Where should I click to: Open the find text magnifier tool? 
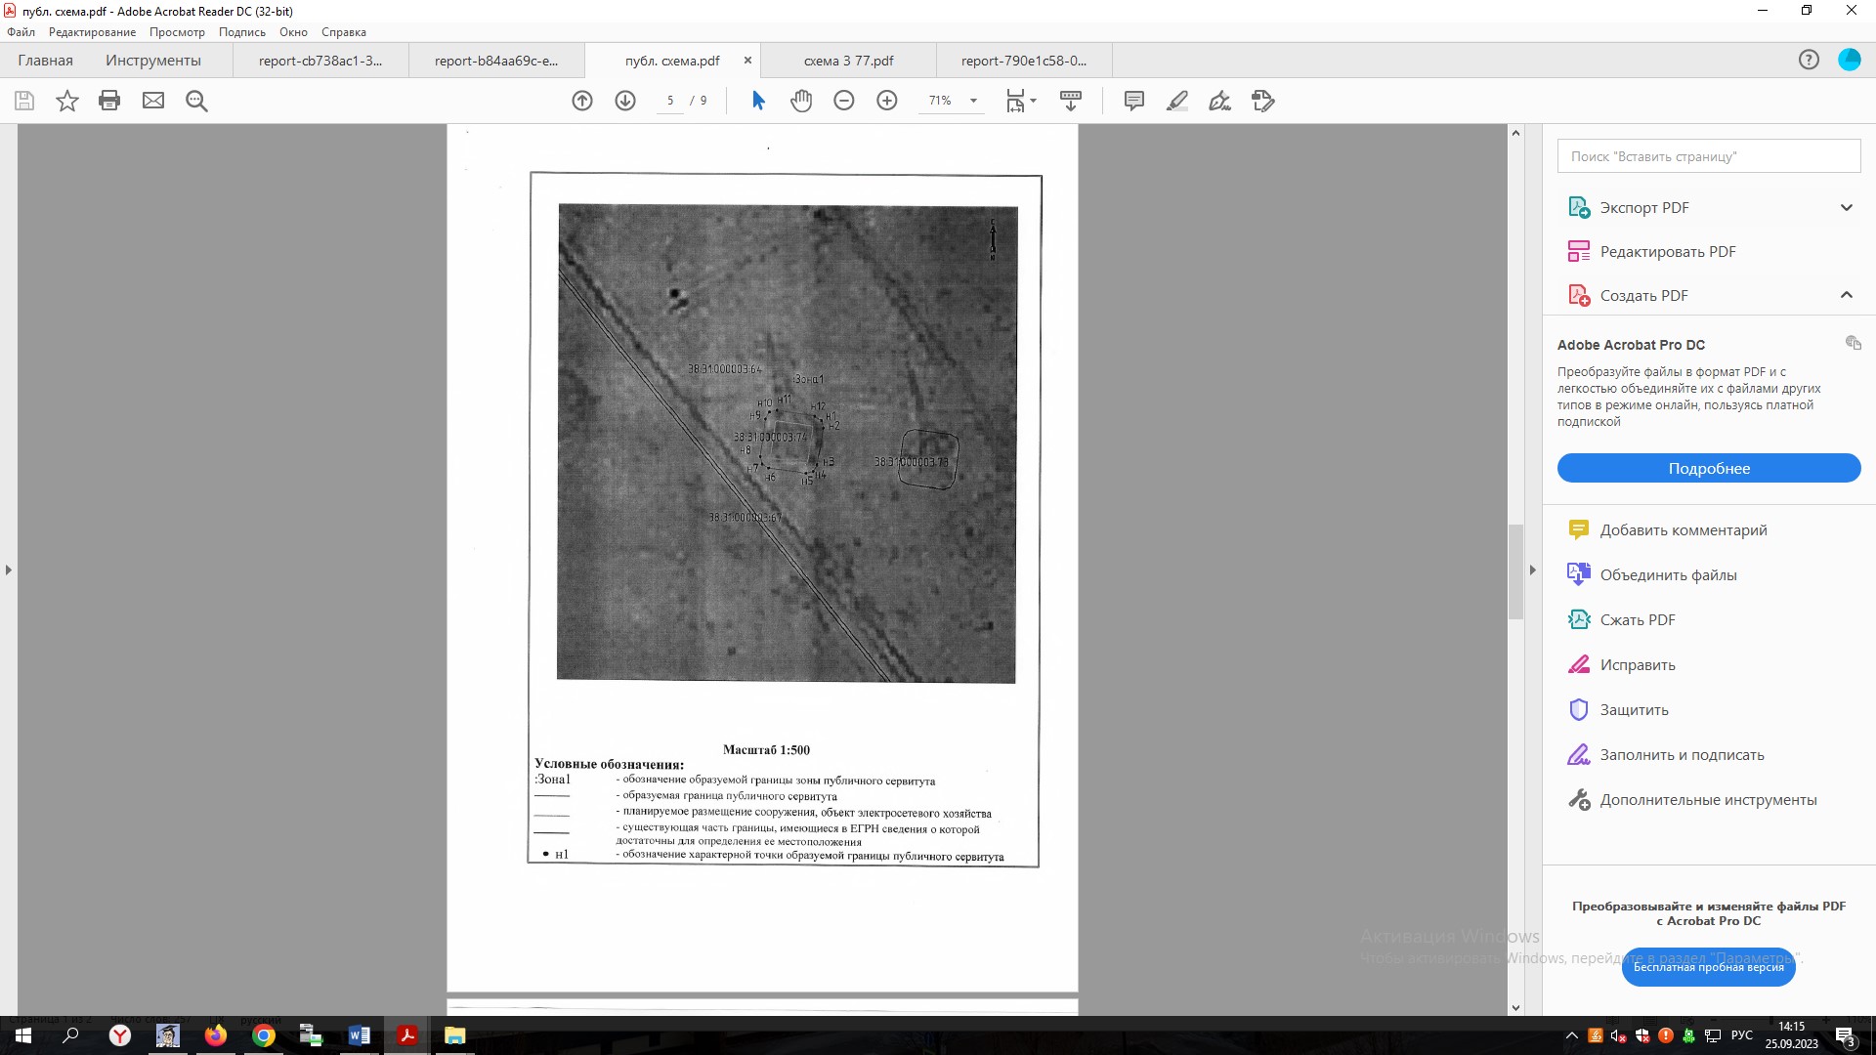pyautogui.click(x=196, y=101)
